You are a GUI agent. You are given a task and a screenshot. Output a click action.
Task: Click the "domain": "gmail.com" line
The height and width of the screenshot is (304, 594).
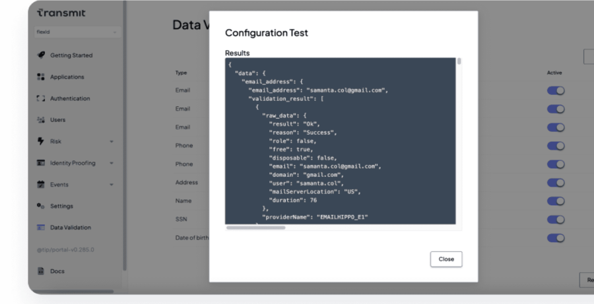(x=306, y=175)
